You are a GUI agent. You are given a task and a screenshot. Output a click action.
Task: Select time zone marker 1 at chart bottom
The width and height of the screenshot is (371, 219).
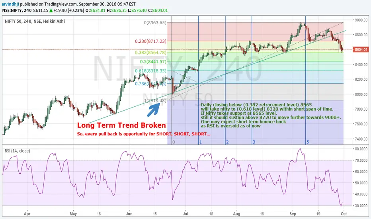(x=200, y=142)
